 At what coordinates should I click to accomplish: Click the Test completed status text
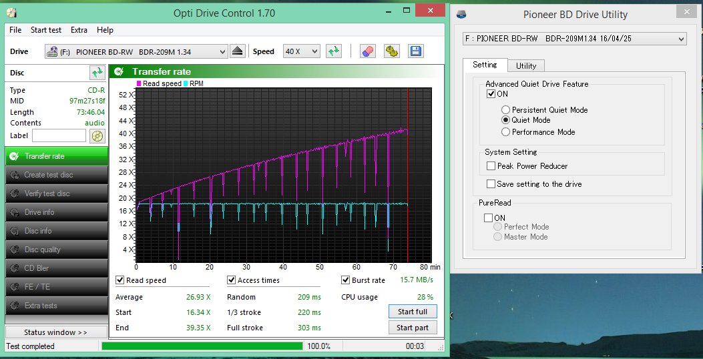(31, 346)
